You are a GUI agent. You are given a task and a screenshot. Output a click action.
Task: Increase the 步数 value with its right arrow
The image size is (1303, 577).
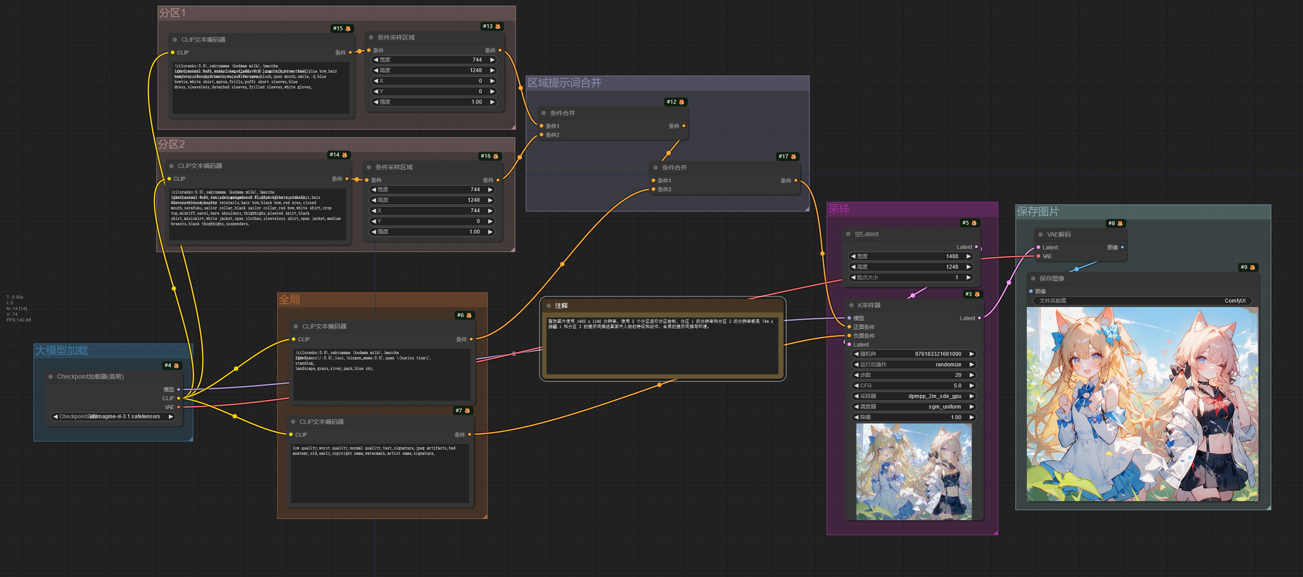(971, 375)
